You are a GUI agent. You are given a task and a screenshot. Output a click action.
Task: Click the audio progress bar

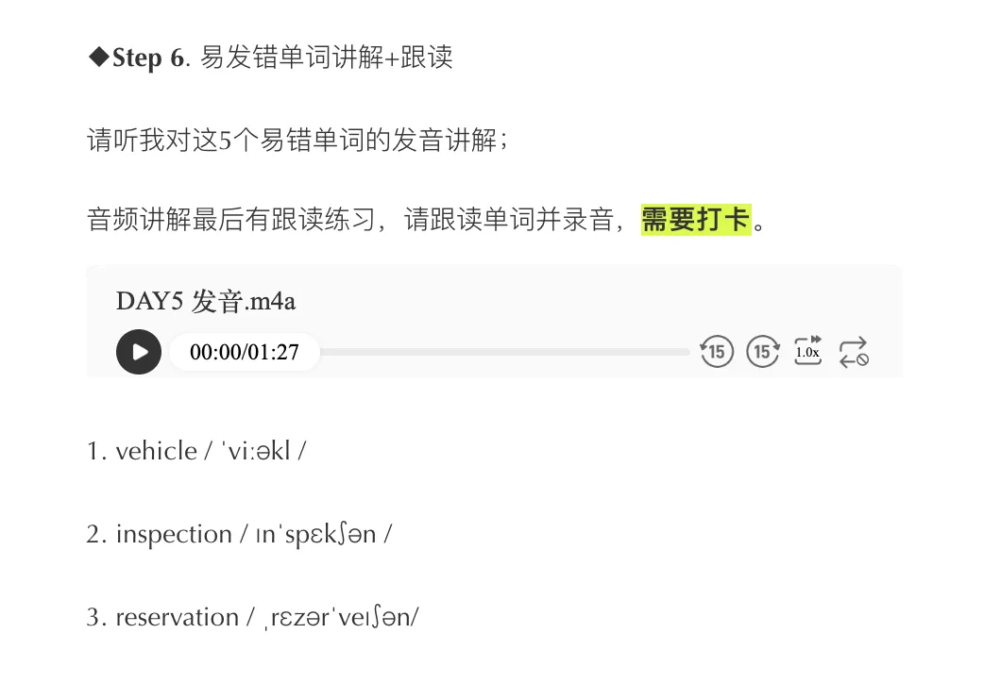505,352
